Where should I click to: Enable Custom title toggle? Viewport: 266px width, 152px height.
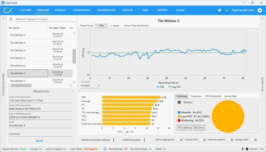pyautogui.click(x=203, y=140)
